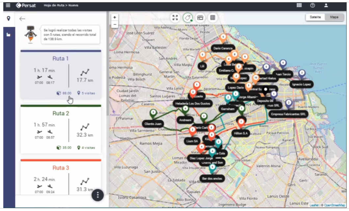Click the back arrow above the route list
This screenshot has width=349, height=211.
tap(22, 19)
